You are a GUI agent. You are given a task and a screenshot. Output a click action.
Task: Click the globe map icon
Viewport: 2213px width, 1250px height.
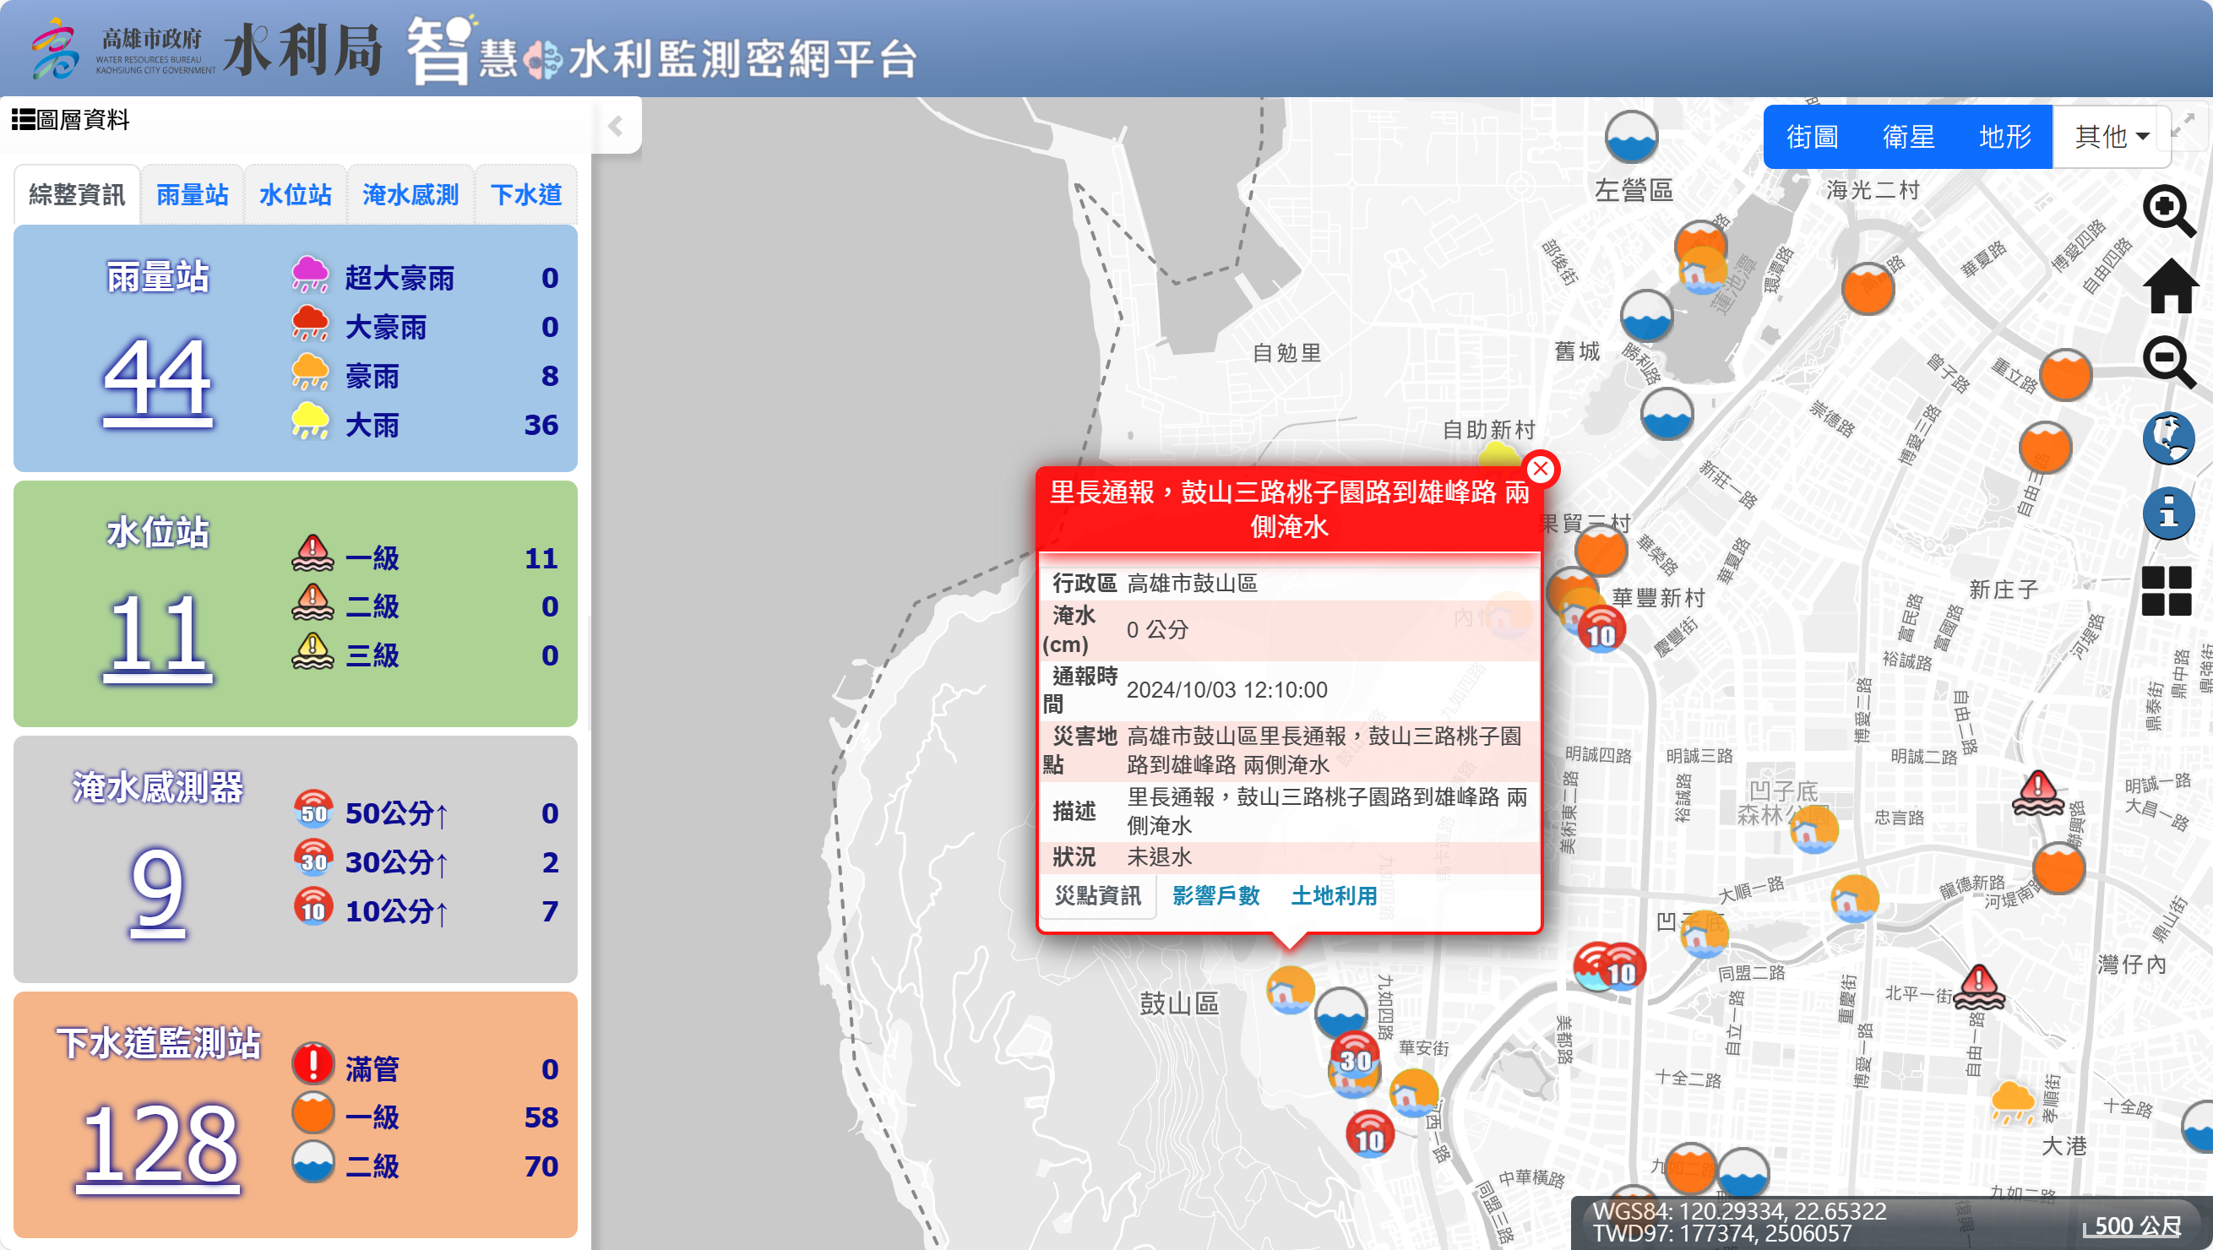2168,437
